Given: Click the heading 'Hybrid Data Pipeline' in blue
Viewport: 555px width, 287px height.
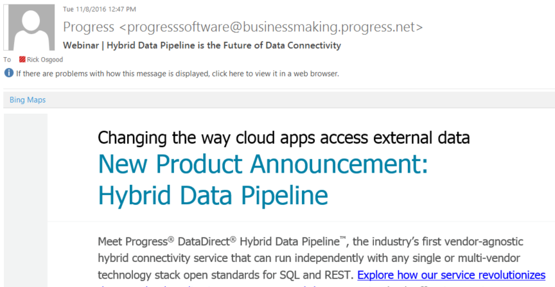Looking at the screenshot, I should [x=213, y=195].
